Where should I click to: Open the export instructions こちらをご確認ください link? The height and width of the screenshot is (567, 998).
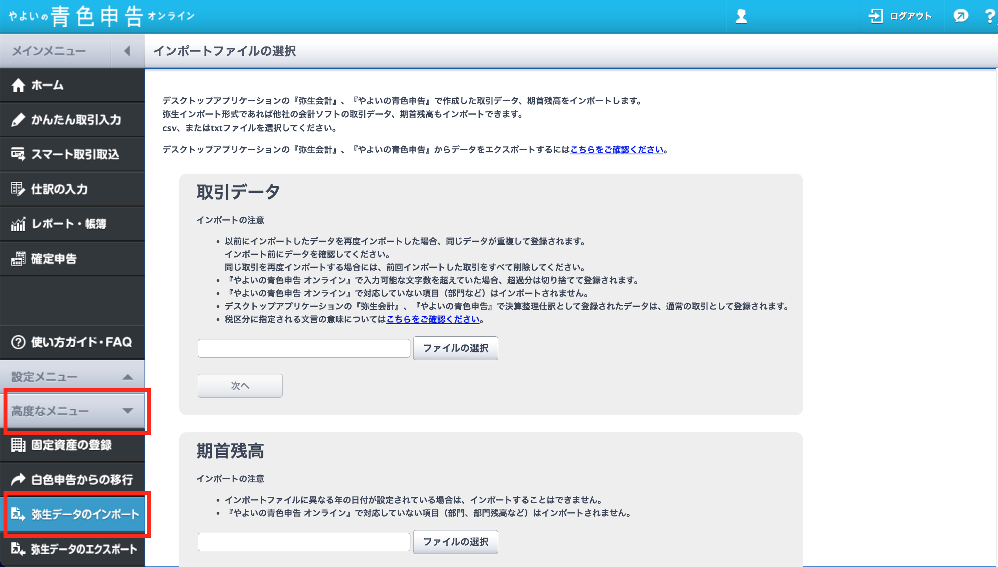(x=617, y=150)
